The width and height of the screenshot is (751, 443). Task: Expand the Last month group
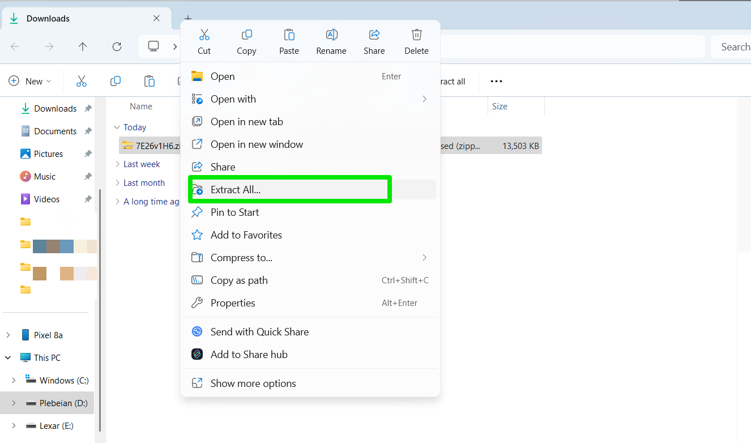click(x=117, y=183)
